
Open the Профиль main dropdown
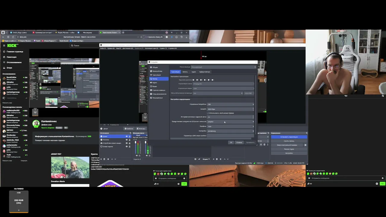(231, 126)
